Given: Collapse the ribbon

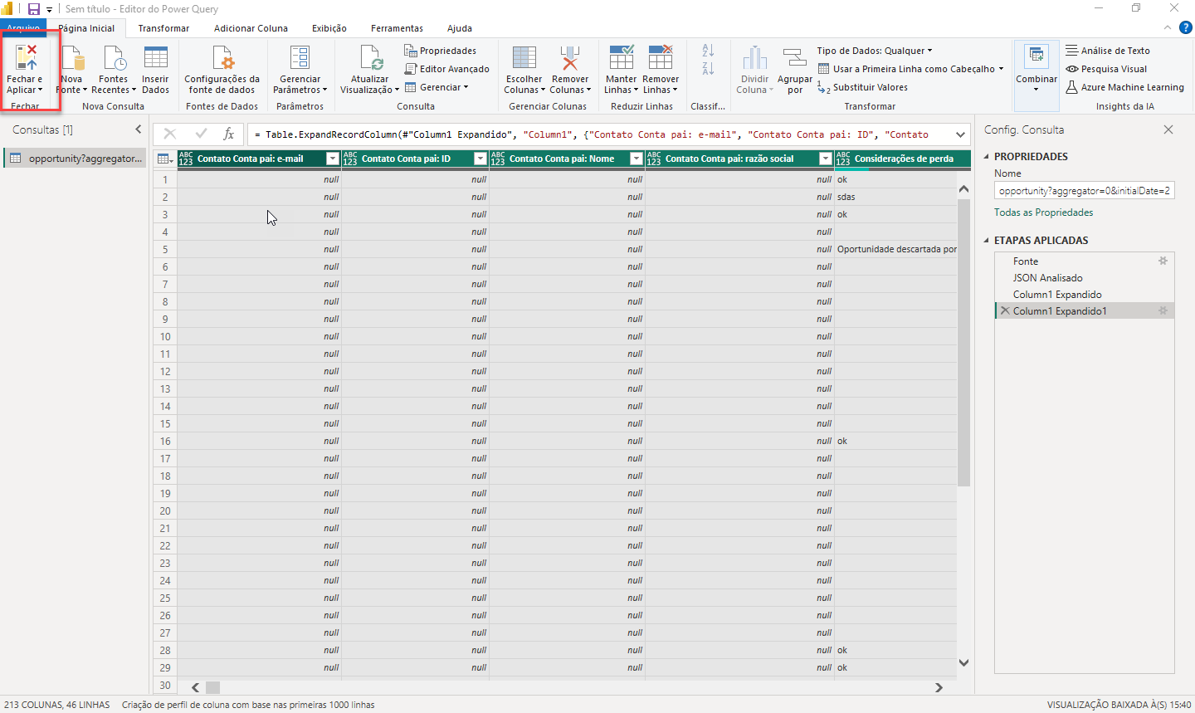Looking at the screenshot, I should [1168, 27].
